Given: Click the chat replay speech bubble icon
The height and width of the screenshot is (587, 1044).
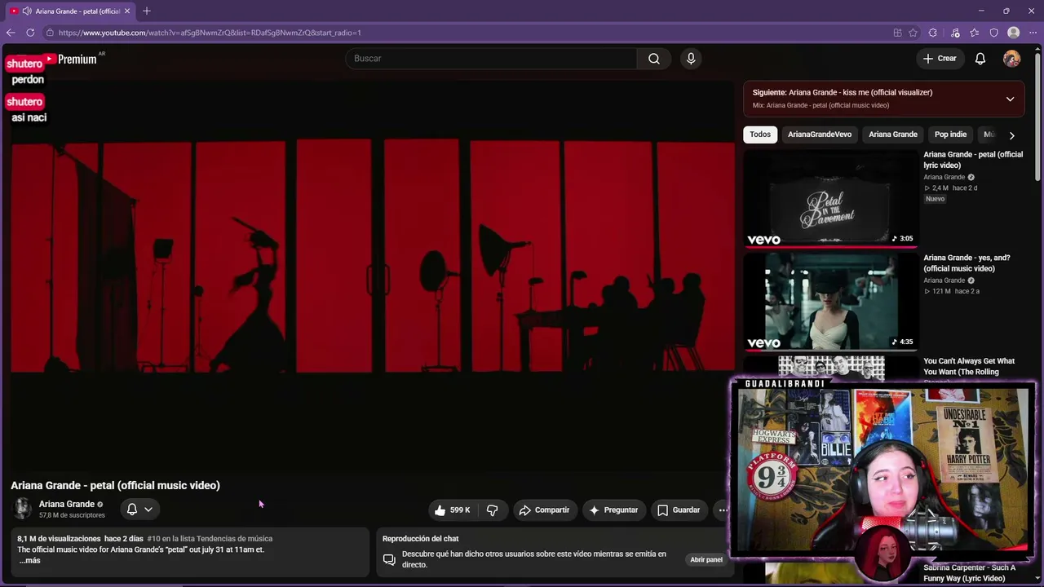Looking at the screenshot, I should (389, 560).
